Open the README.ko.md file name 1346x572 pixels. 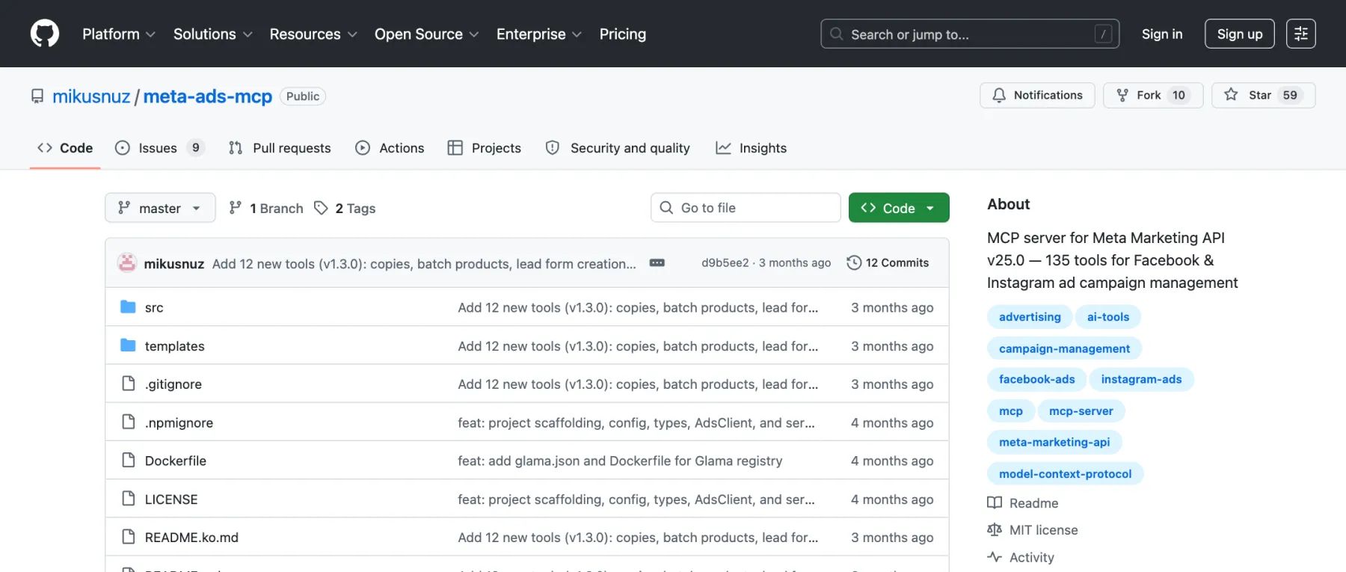[x=191, y=537]
